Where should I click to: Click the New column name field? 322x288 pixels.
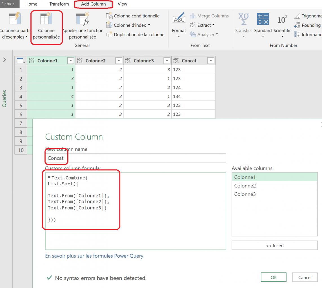(136, 158)
